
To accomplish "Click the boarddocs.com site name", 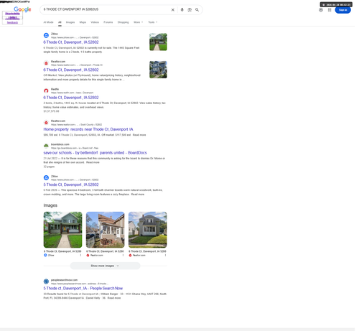I will click(60, 144).
